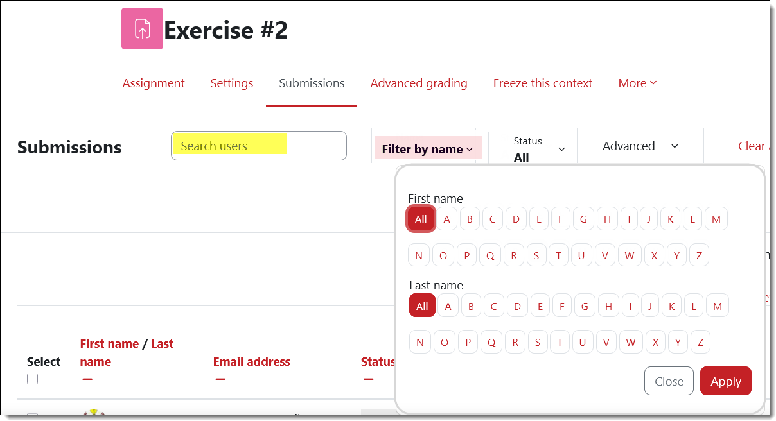Screen dimensions: 776x421
Task: Open the Settings tab
Action: [x=232, y=83]
